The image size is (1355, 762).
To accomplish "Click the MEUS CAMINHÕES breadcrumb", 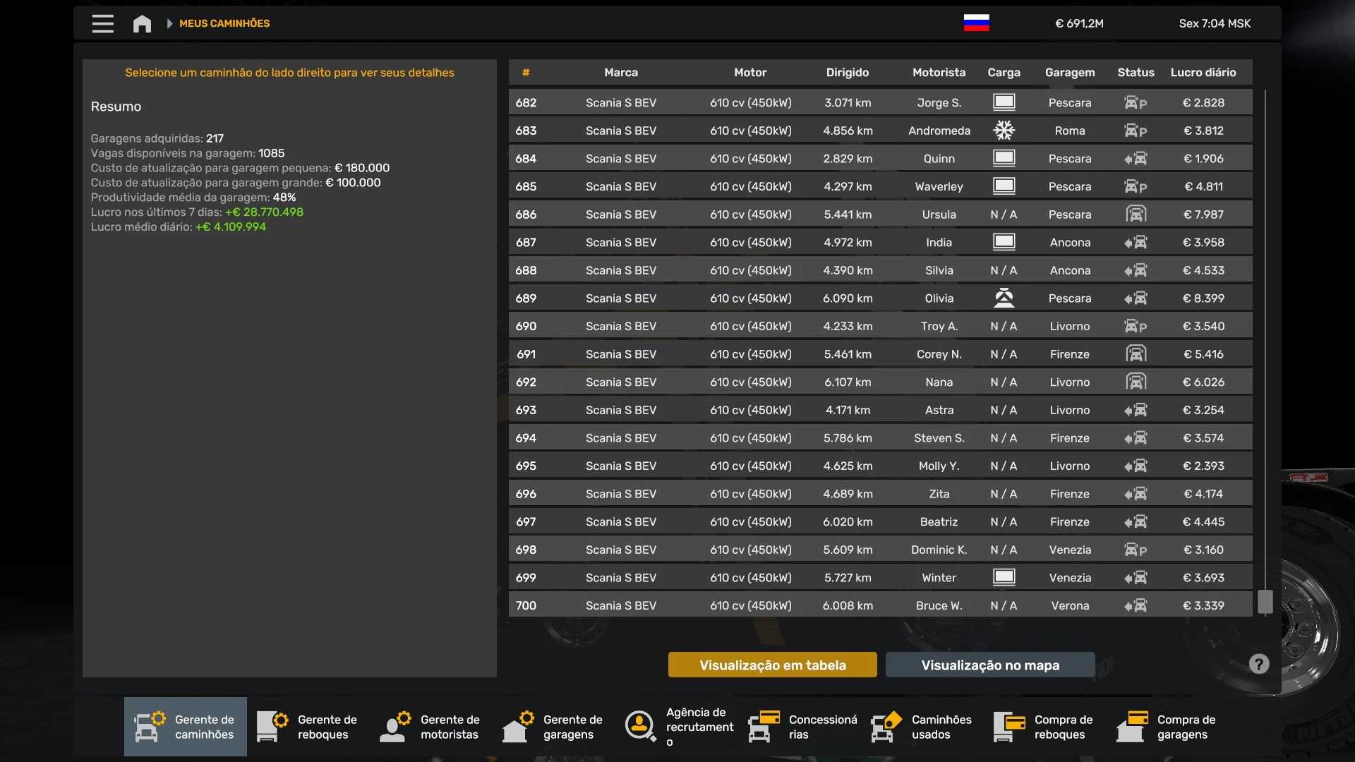I will click(x=224, y=23).
